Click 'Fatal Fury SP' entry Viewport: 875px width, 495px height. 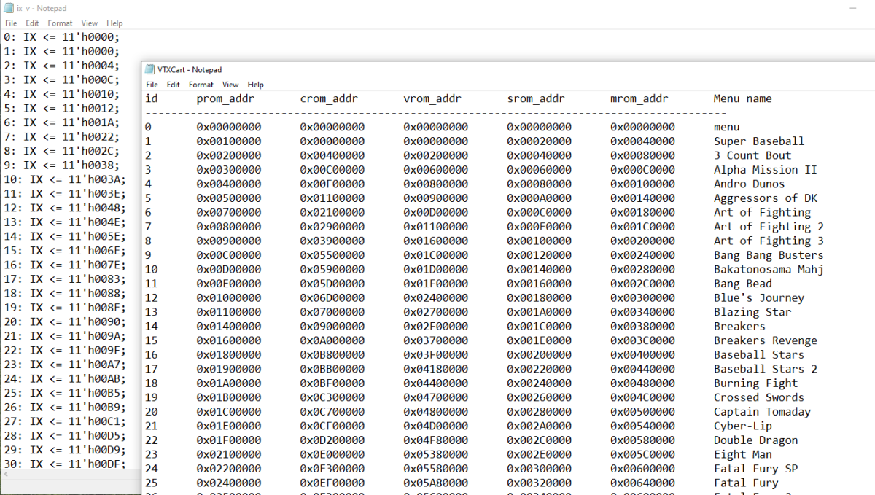pos(756,469)
